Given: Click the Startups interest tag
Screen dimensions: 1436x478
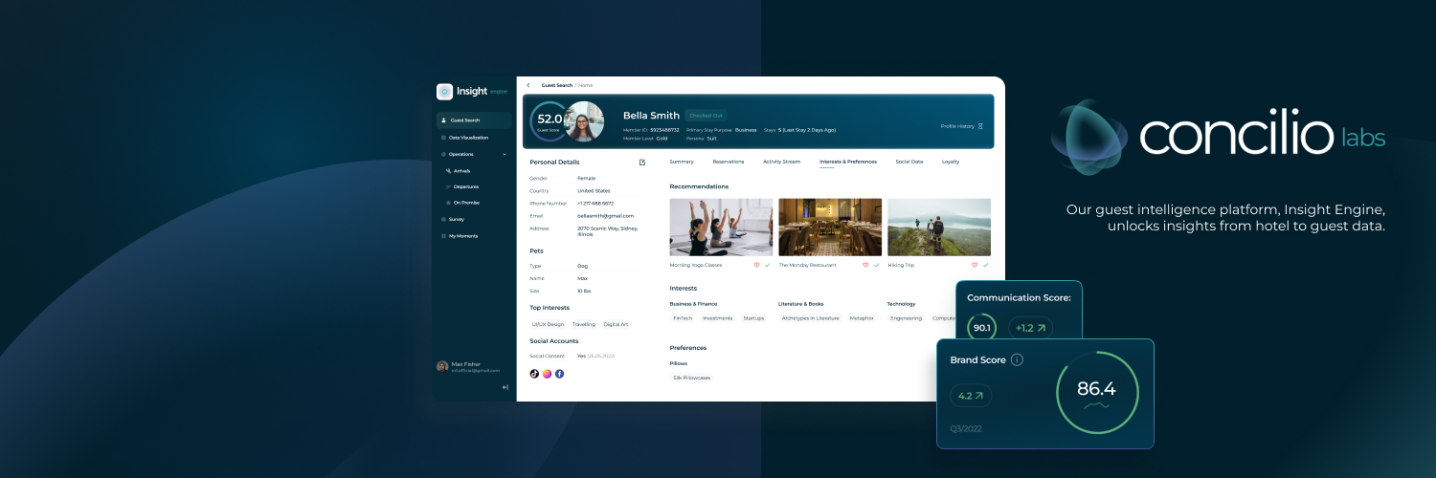Looking at the screenshot, I should [x=754, y=318].
